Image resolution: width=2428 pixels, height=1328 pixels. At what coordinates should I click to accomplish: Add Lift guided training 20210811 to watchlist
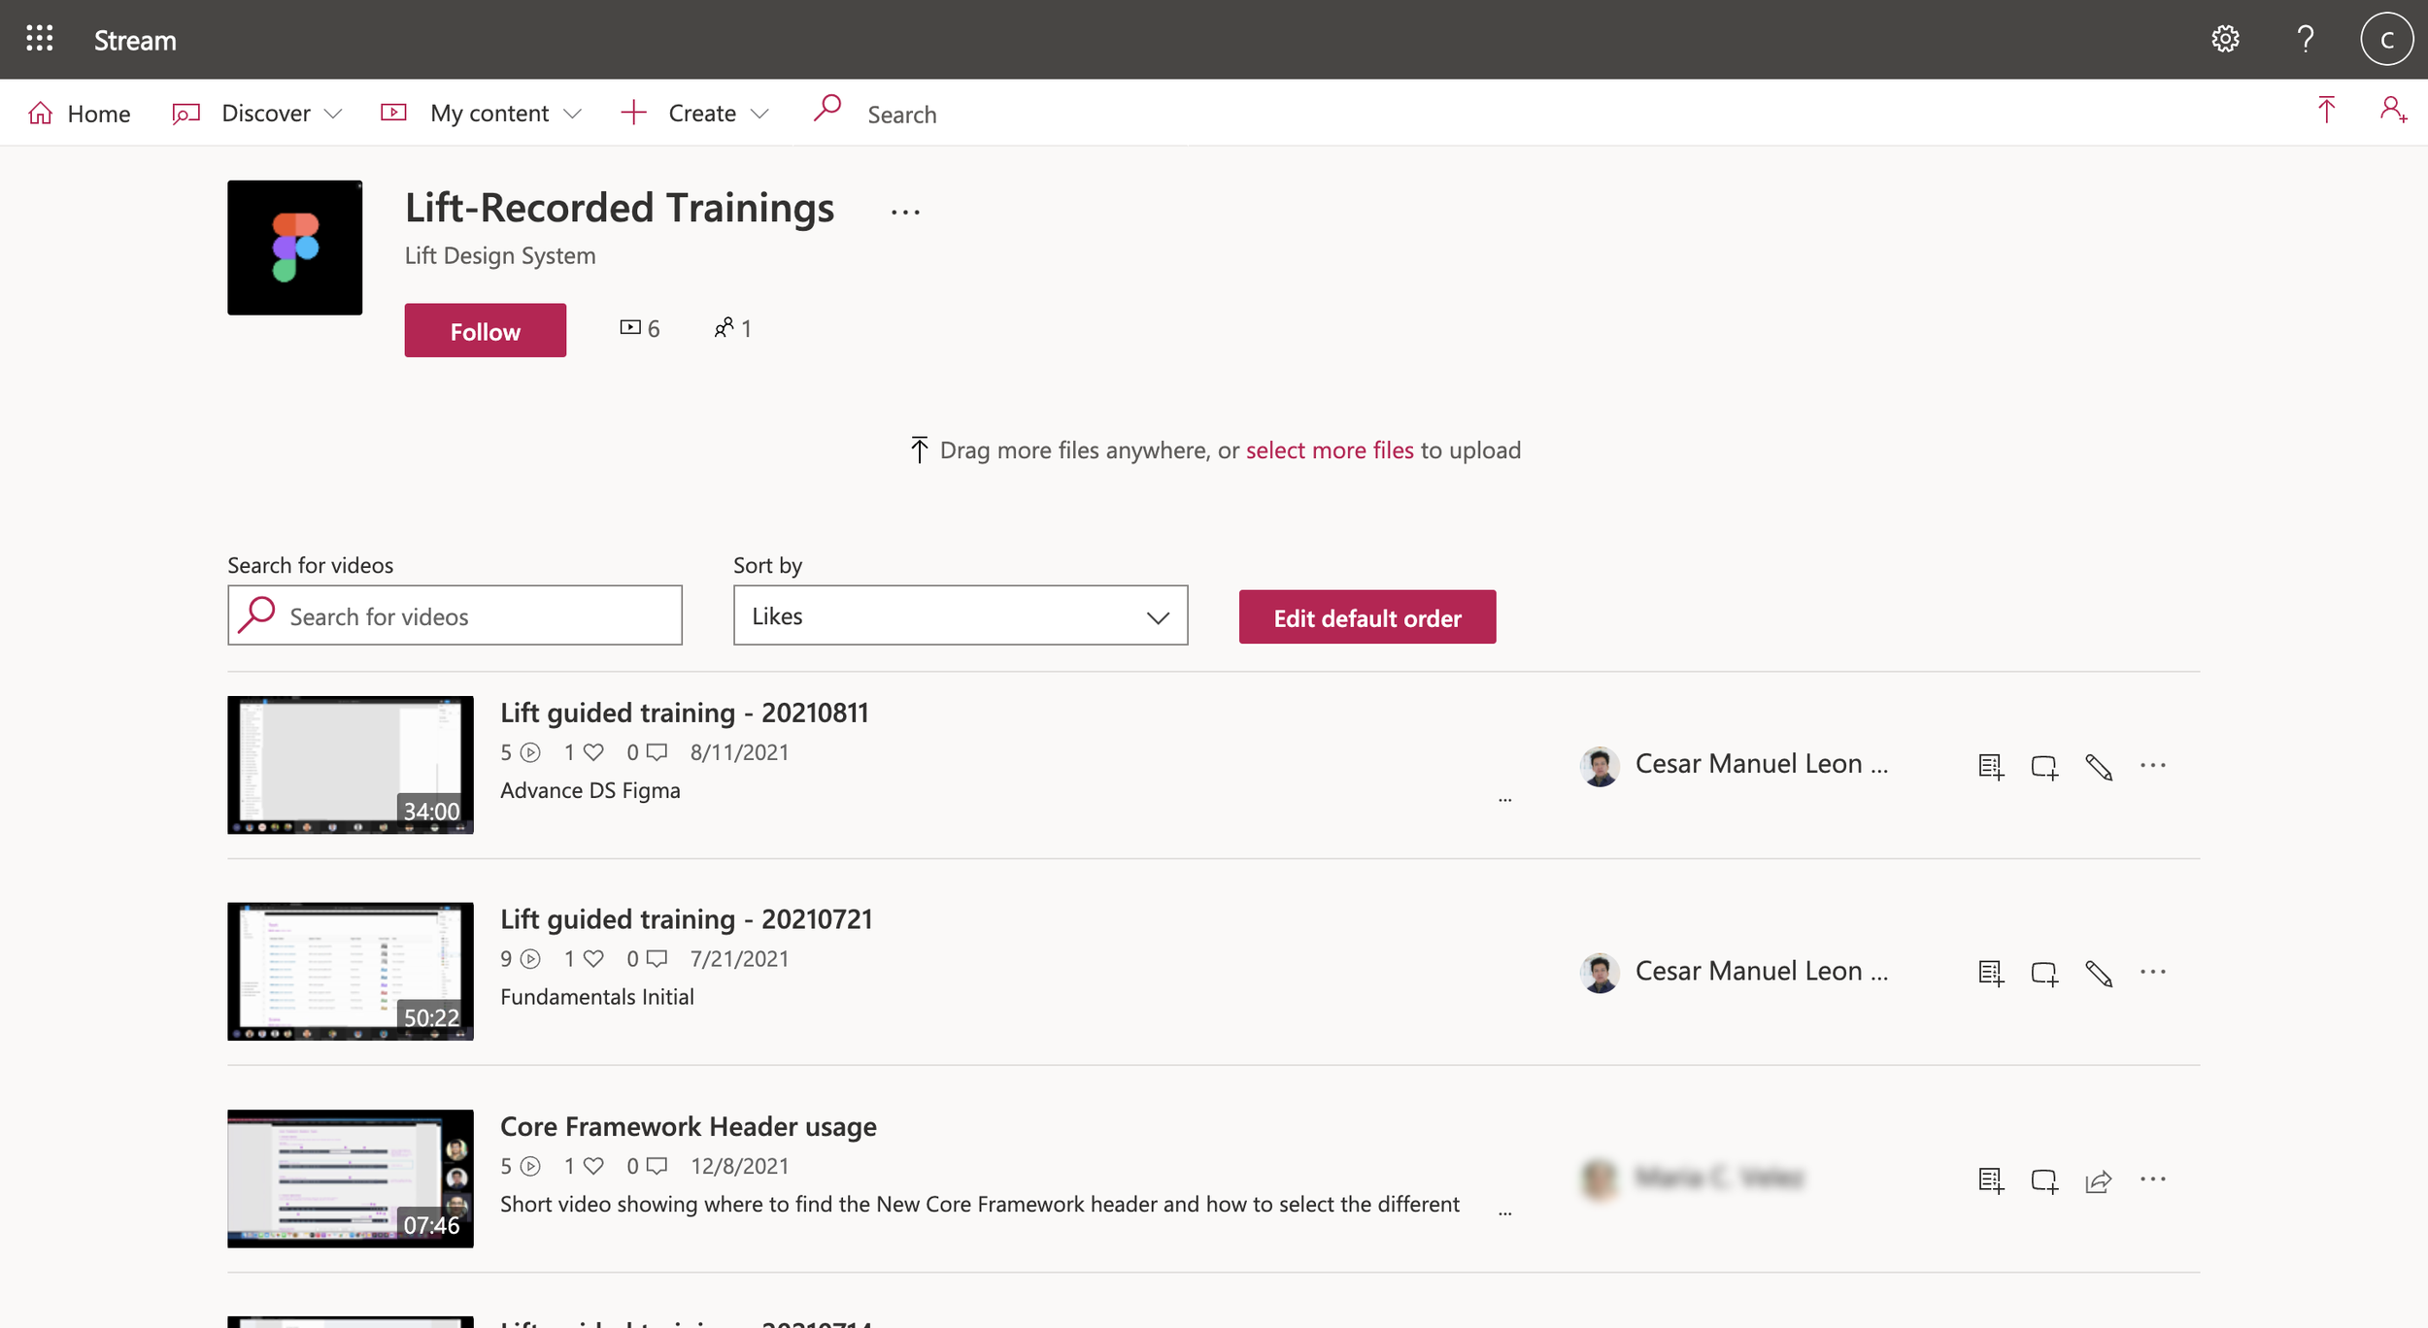coord(1991,766)
